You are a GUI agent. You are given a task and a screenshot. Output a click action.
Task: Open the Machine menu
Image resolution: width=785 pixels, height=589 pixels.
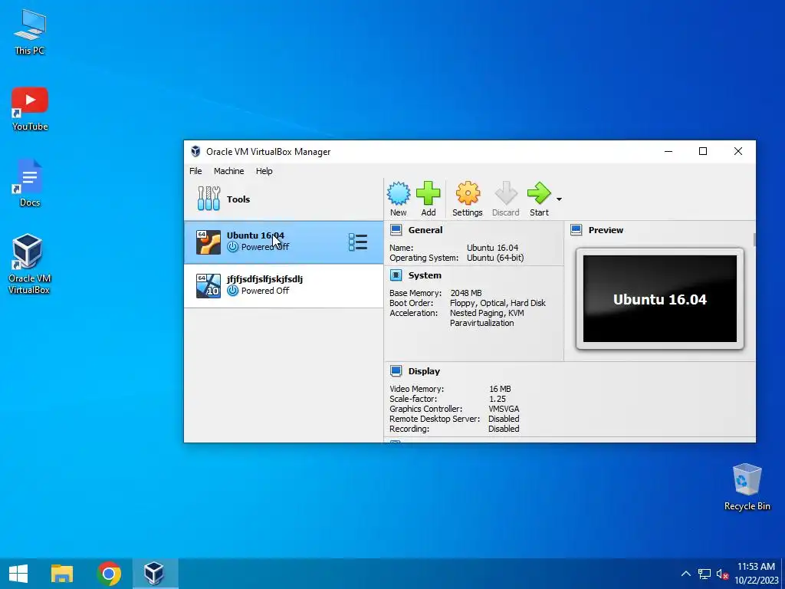click(x=228, y=171)
